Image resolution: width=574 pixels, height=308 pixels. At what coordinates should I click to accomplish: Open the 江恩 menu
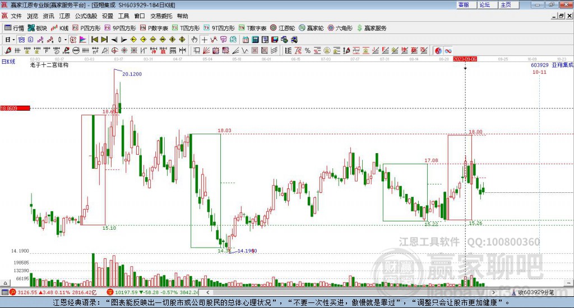tap(64, 16)
